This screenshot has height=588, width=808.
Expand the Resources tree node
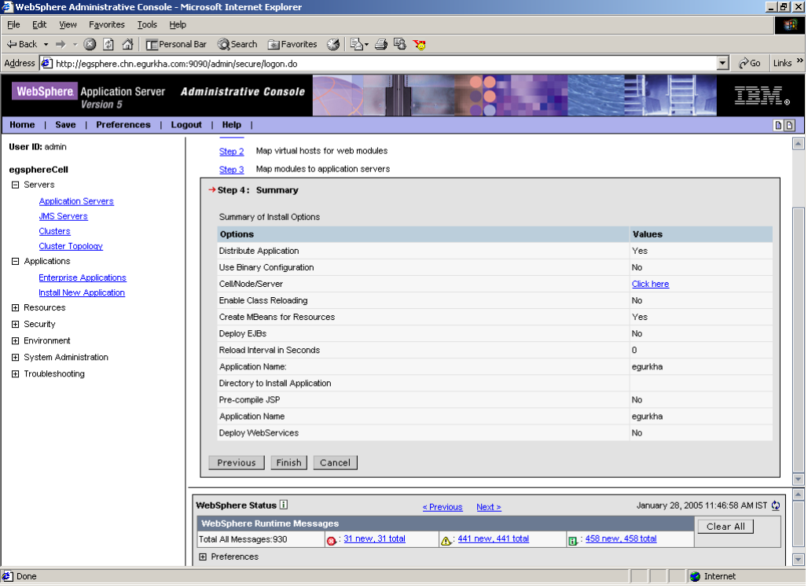pos(16,308)
